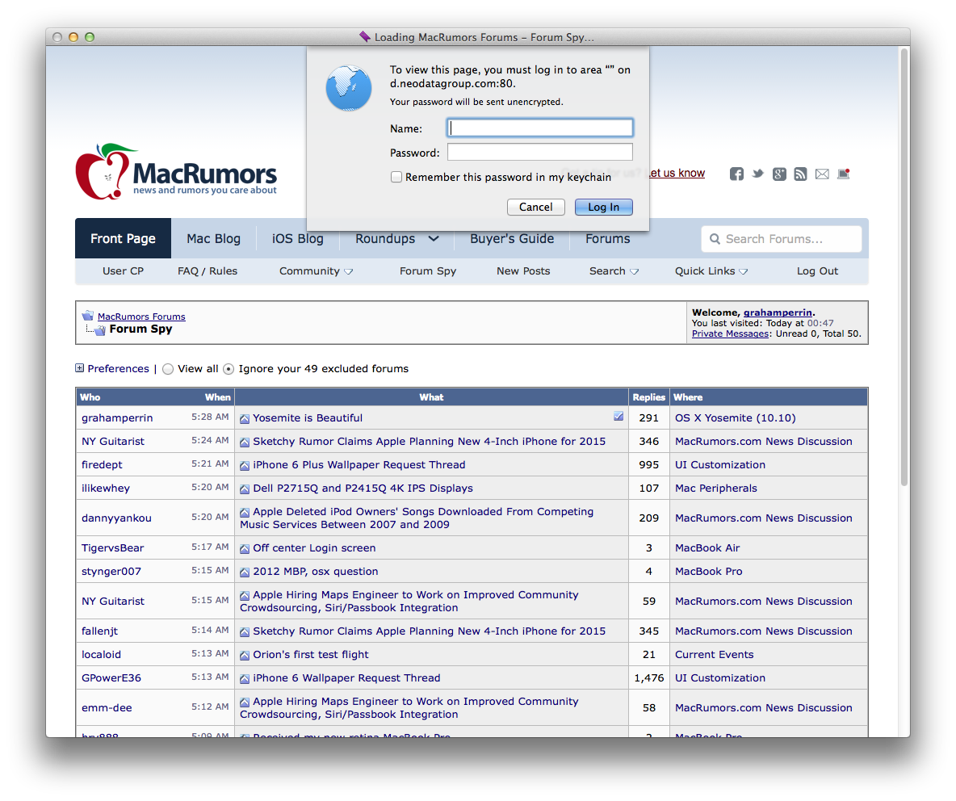
Task: Open the TigervsBear user link
Action: click(113, 548)
